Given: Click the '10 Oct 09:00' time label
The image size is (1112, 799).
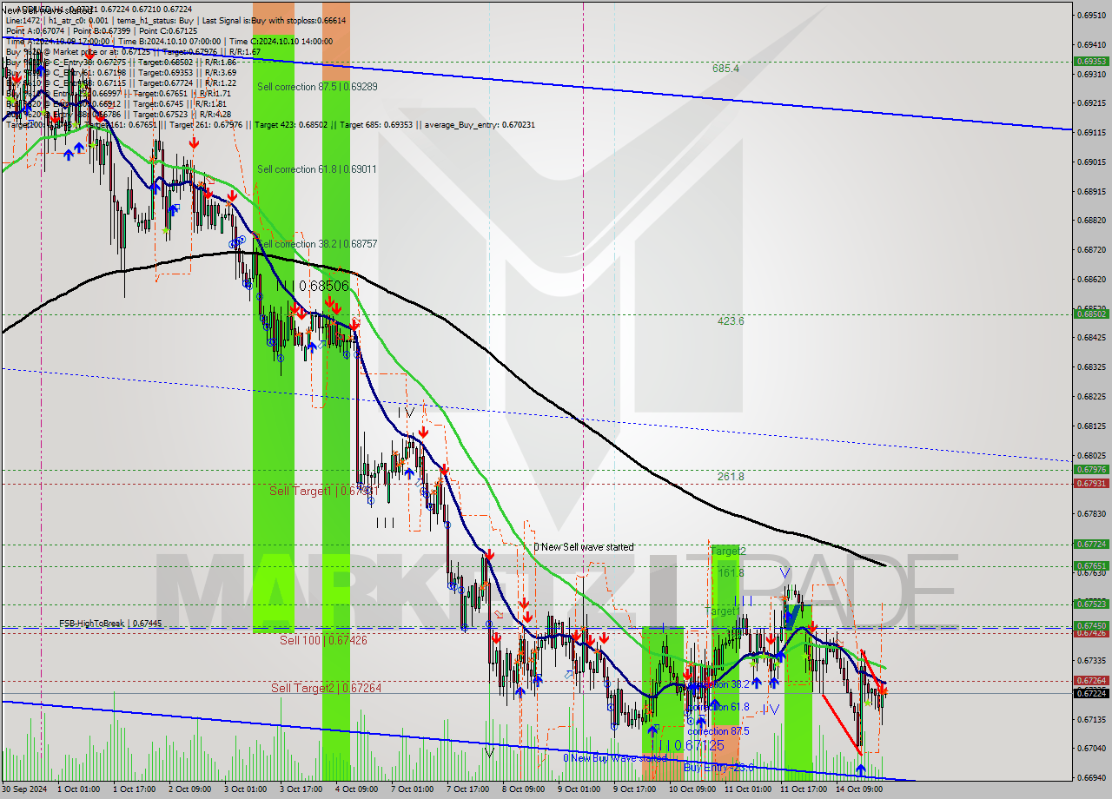Looking at the screenshot, I should [692, 789].
